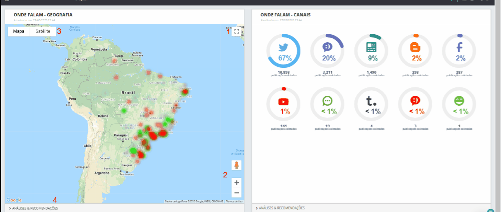Click the Onde Falam - Canais title
The width and height of the screenshot is (501, 212).
pos(286,15)
